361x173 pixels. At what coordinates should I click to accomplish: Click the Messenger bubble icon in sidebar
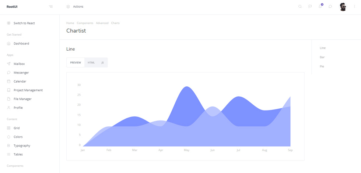(9, 72)
